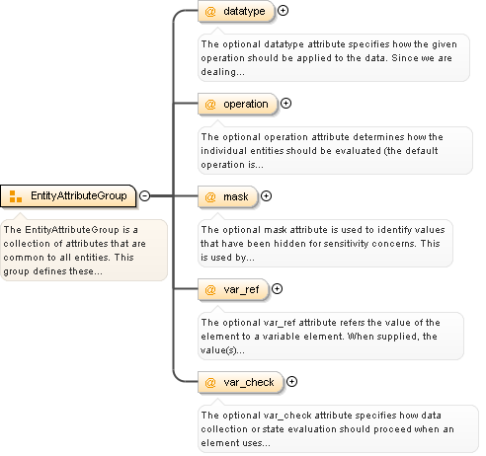Collapse the EntityAttributeGroup minus button
This screenshot has height=456, width=486.
[144, 195]
